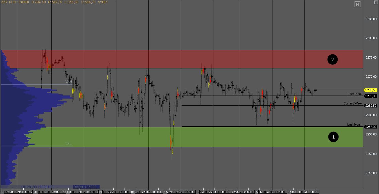
Task: Click the Last Week level label
Action: pyautogui.click(x=355, y=94)
